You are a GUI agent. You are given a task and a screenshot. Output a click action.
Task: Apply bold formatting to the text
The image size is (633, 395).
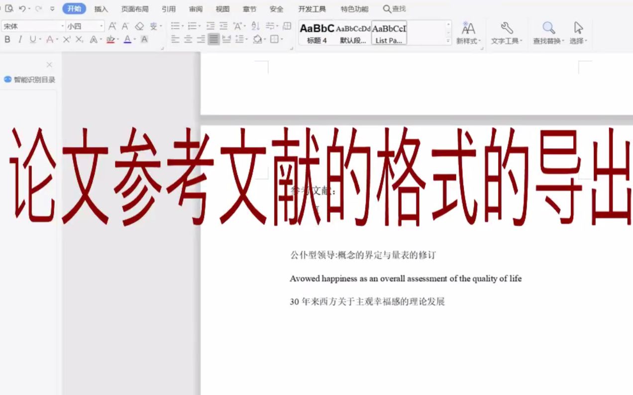7,40
